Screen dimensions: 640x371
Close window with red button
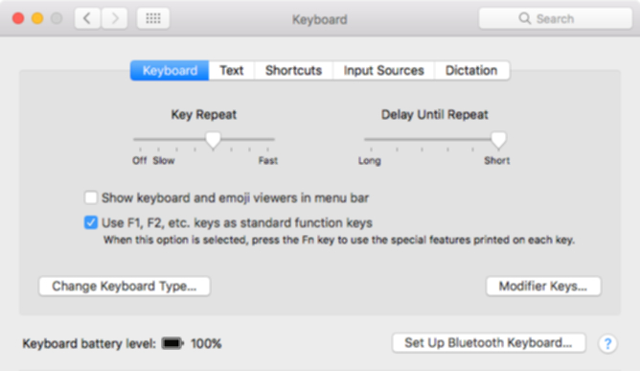(x=18, y=18)
